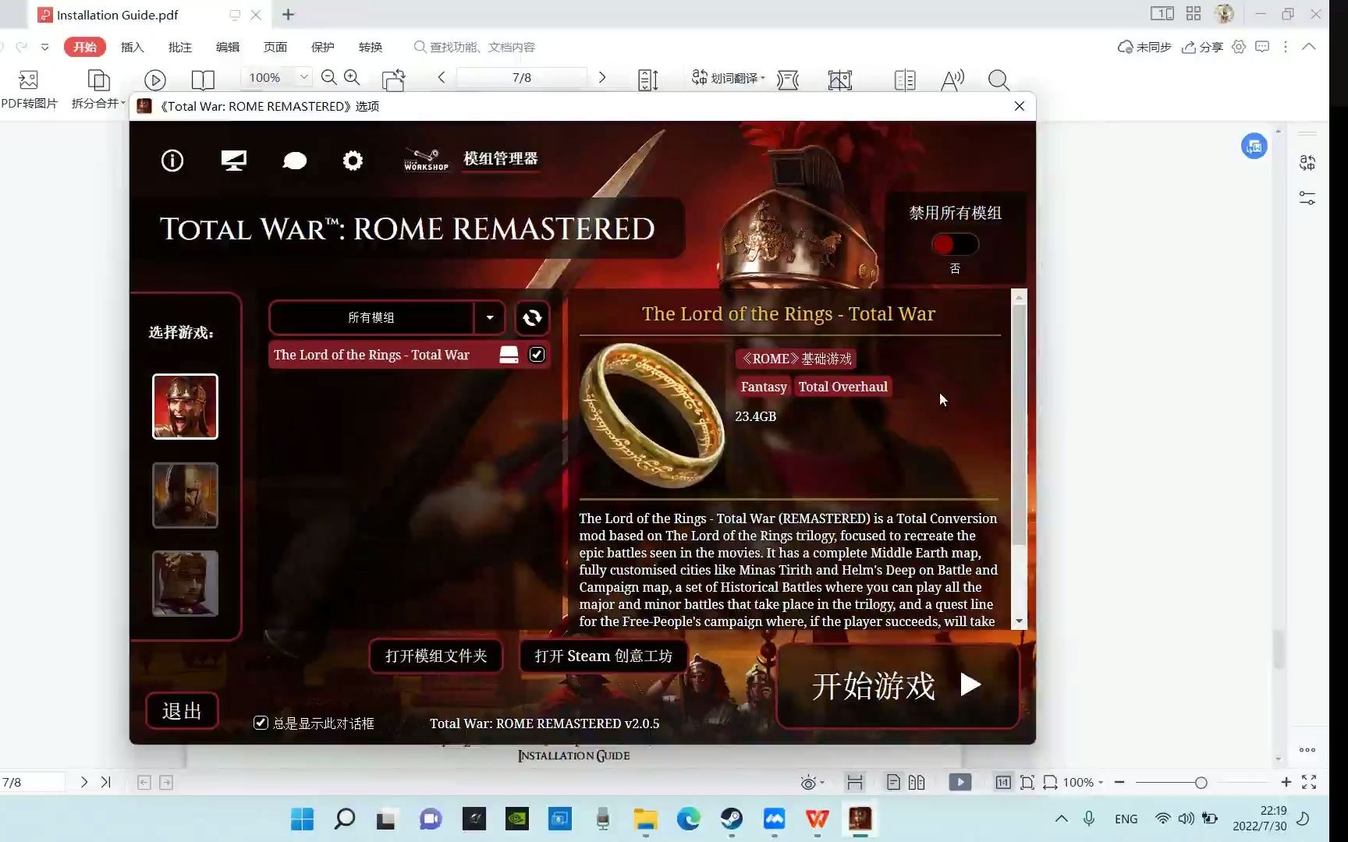Click the 查找功能、文档内容 search field
Screen dimensions: 1348x842
point(474,47)
